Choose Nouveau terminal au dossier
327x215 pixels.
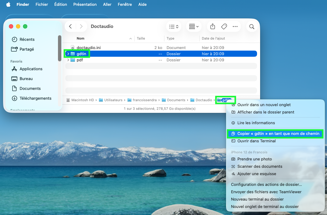257,199
